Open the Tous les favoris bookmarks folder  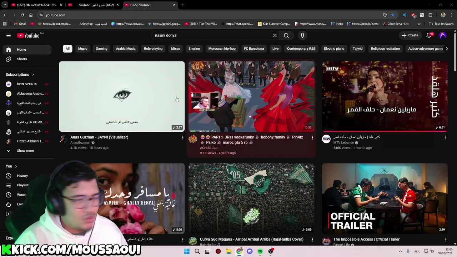coord(441,24)
